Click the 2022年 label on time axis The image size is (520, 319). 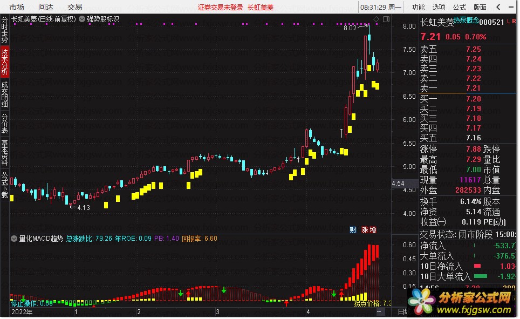(22, 312)
